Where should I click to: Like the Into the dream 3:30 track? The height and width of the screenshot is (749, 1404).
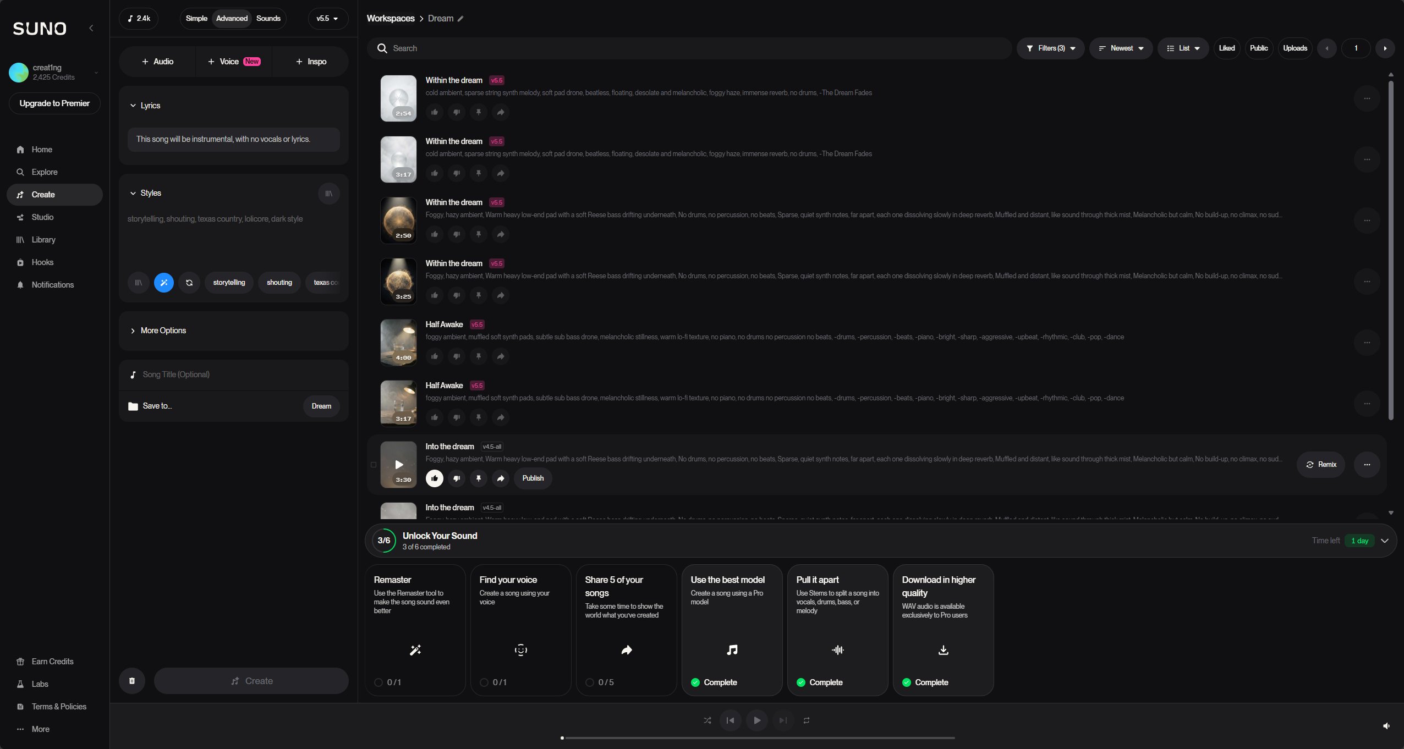point(435,478)
